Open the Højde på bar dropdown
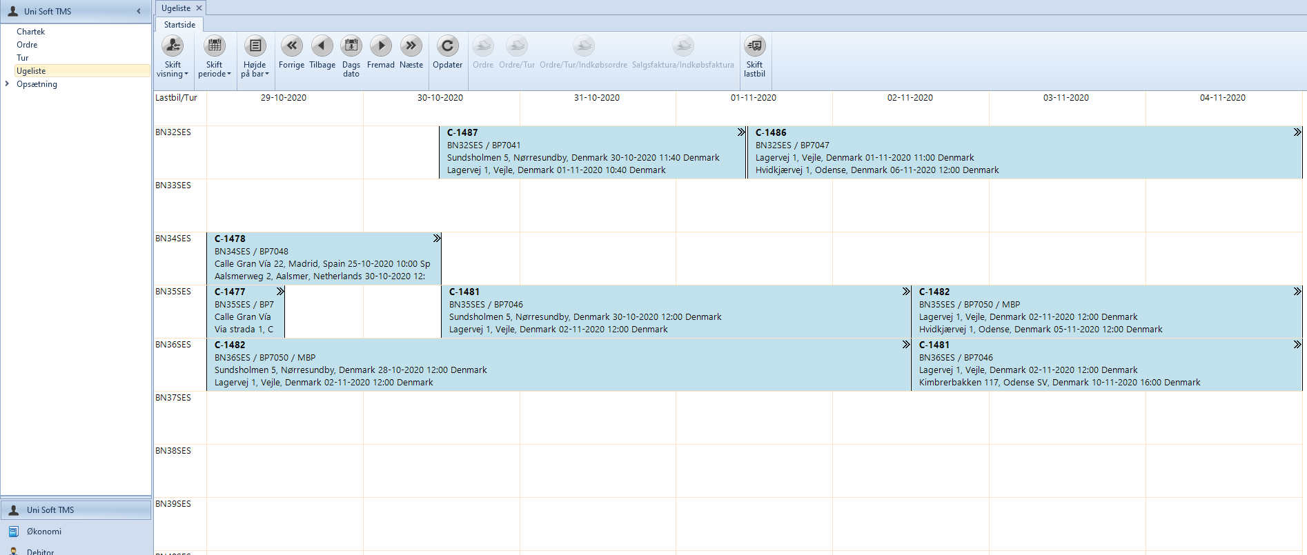Viewport: 1307px width, 555px height. click(x=255, y=57)
